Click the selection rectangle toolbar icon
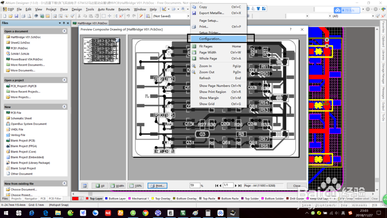The image size is (387, 218). (x=104, y=16)
